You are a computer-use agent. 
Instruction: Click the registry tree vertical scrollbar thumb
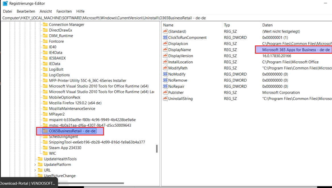[x=157, y=149]
